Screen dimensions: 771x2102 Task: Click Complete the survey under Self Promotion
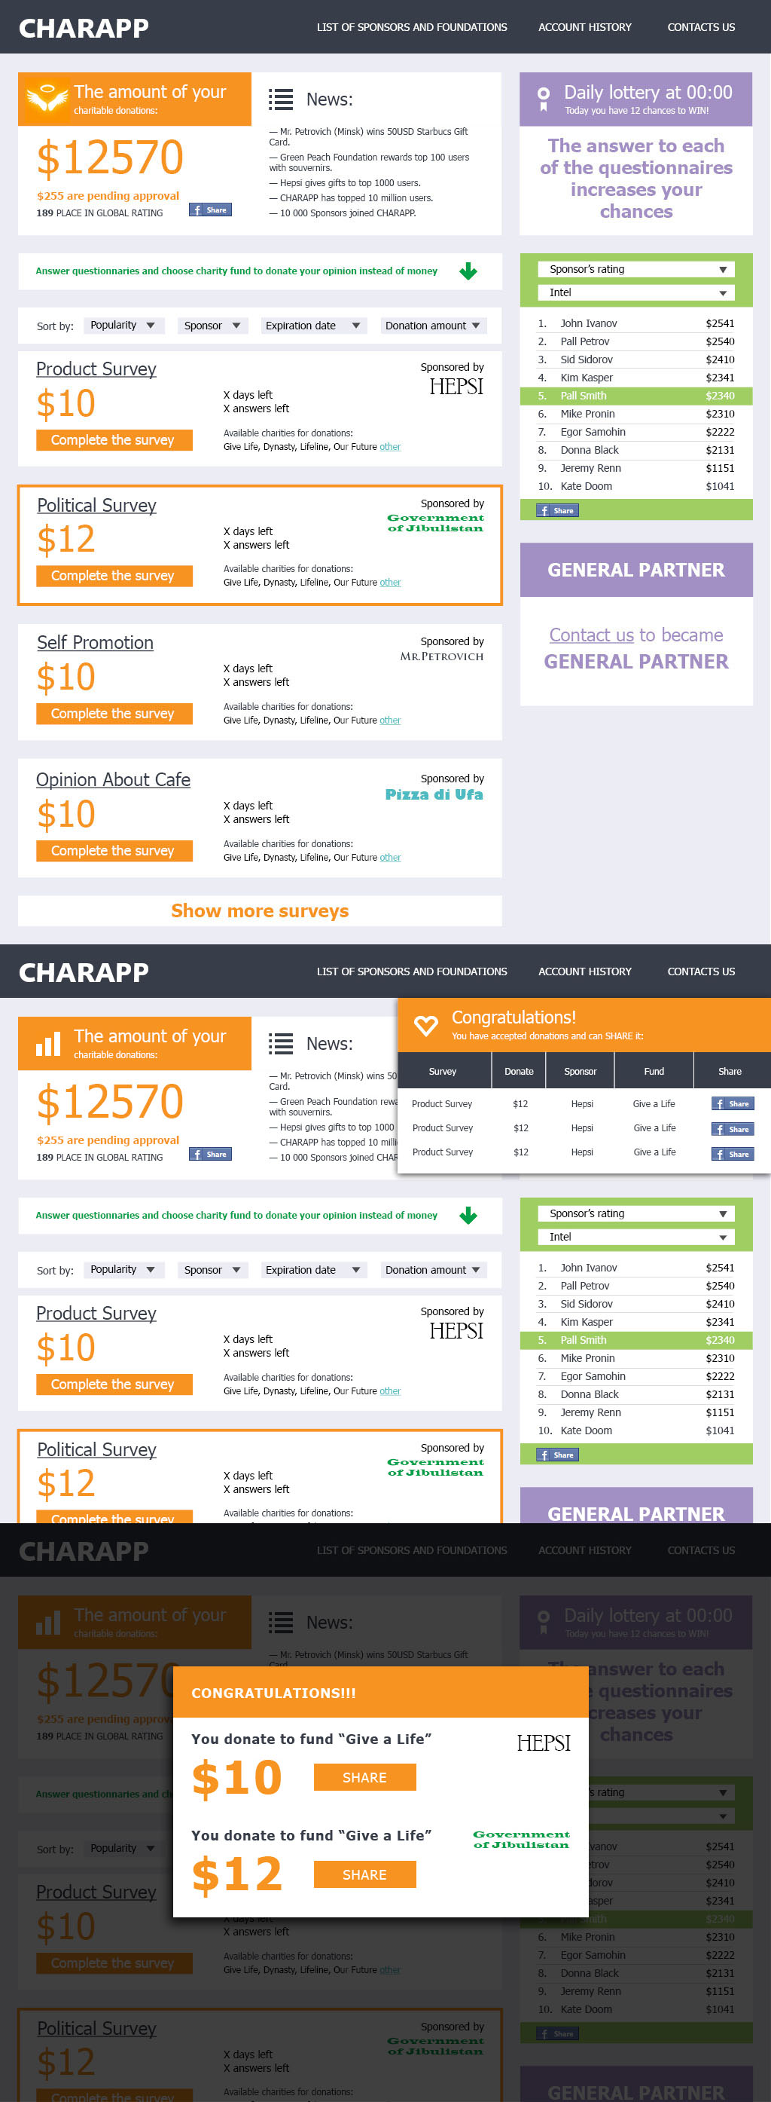(x=113, y=713)
